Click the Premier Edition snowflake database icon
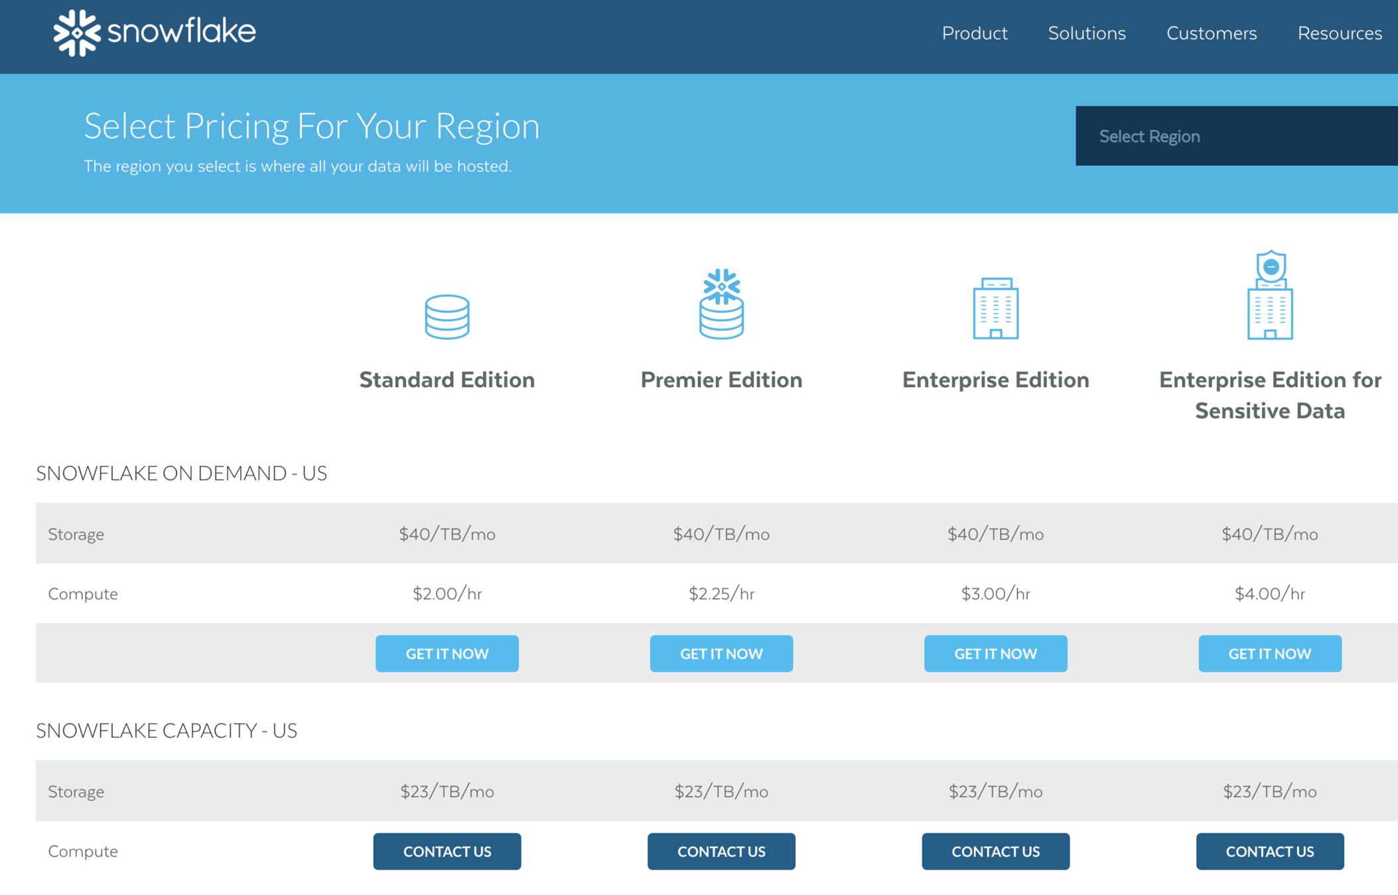1398x895 pixels. pos(721,304)
